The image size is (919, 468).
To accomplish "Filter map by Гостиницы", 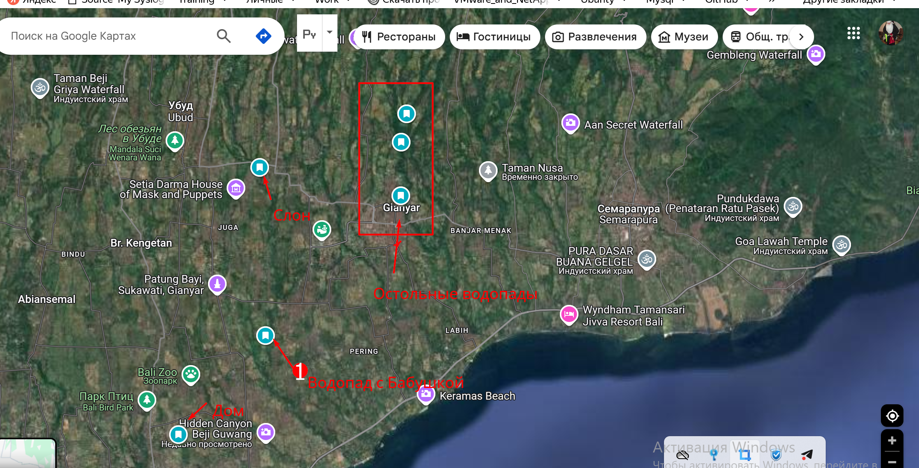I will pyautogui.click(x=494, y=37).
